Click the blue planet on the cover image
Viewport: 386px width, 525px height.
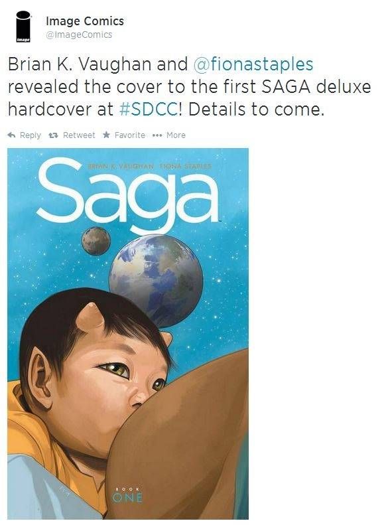[x=156, y=281]
